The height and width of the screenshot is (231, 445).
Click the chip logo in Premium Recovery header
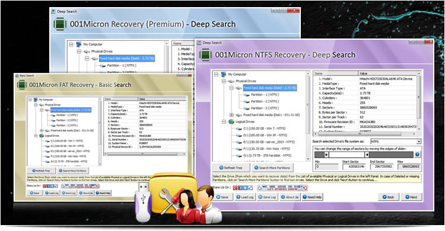(x=59, y=24)
